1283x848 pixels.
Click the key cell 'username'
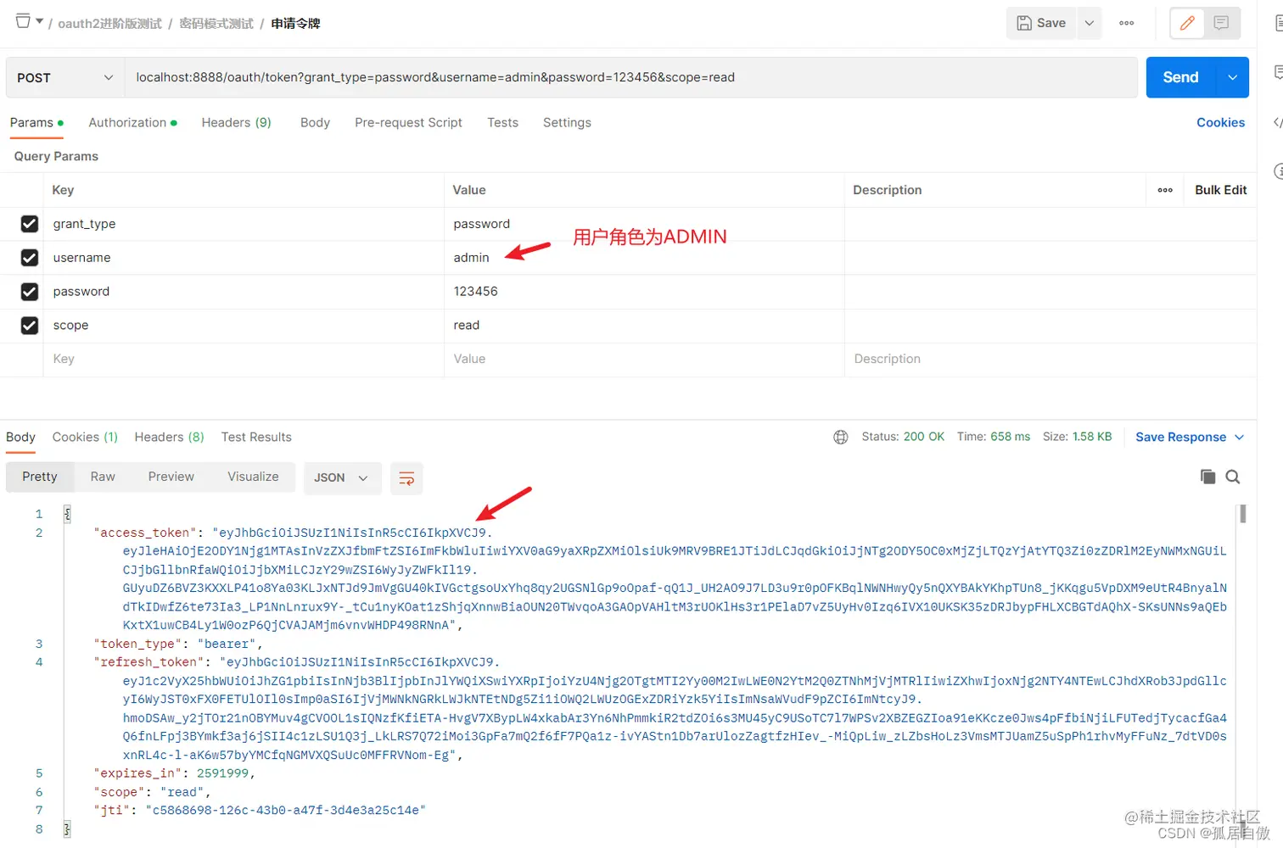coord(244,258)
